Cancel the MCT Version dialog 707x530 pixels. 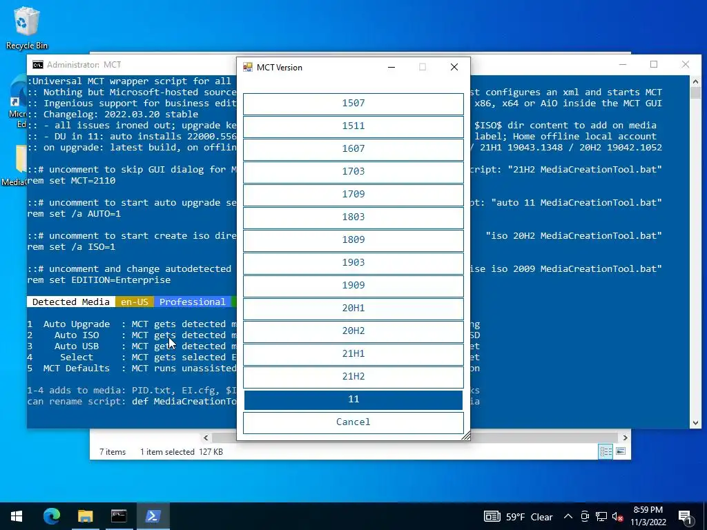coord(353,423)
